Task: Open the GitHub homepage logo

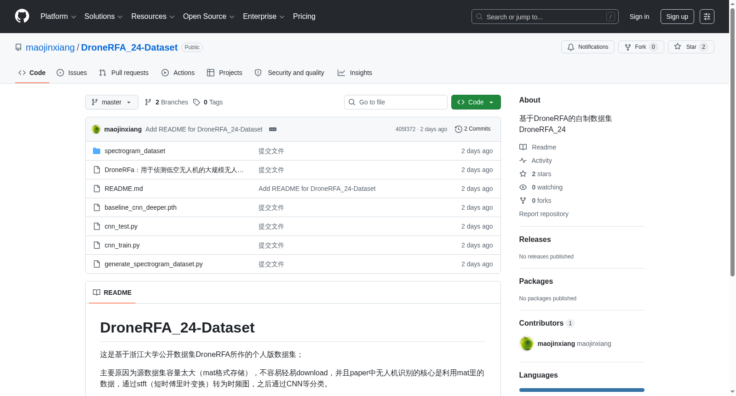Action: pyautogui.click(x=22, y=16)
